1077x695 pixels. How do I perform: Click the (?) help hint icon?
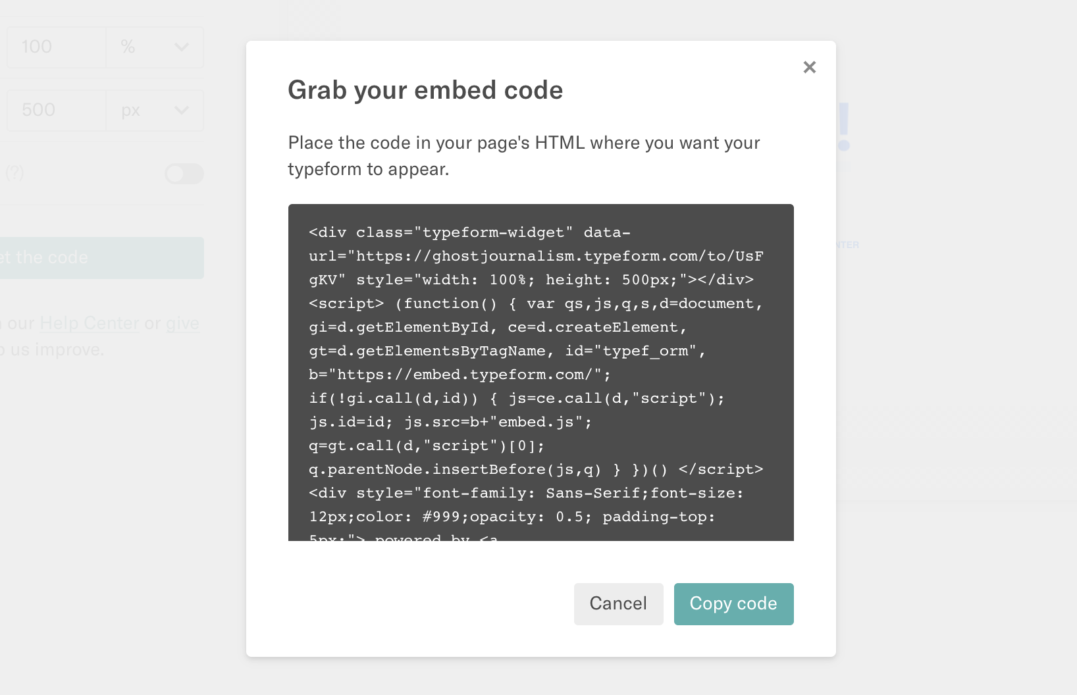click(x=14, y=173)
